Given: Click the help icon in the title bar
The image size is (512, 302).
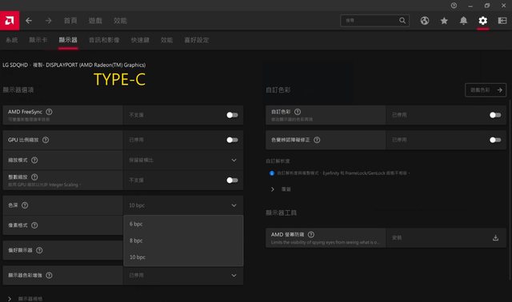Looking at the screenshot, I should point(454,6).
